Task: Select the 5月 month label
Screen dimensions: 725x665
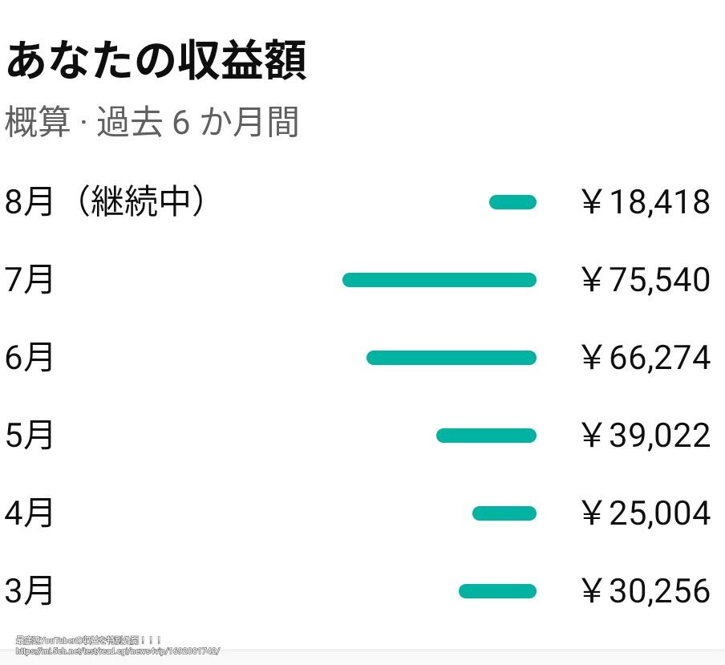Action: pyautogui.click(x=30, y=436)
